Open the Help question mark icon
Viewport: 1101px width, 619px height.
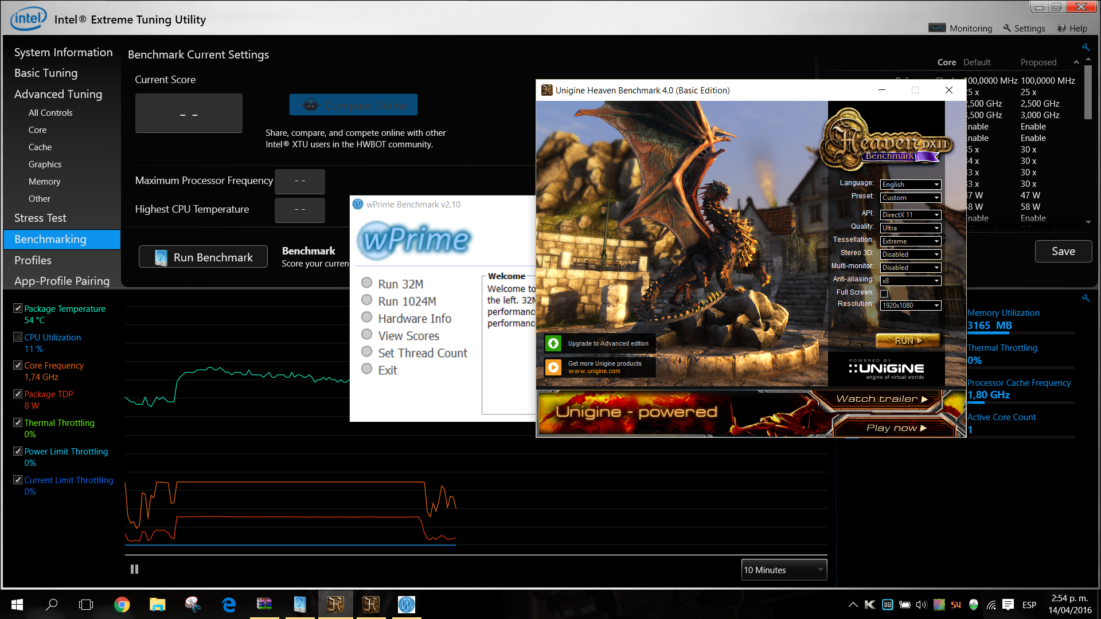pos(1061,28)
